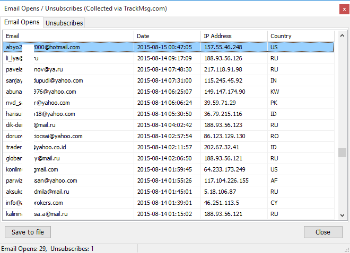Click country code AF
The height and width of the screenshot is (253, 350).
pyautogui.click(x=274, y=180)
